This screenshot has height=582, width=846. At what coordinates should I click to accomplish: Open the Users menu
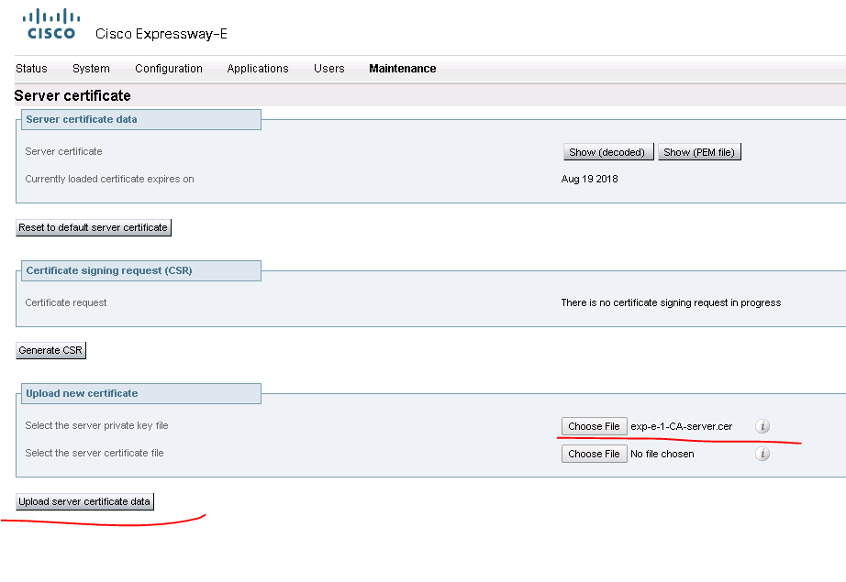(329, 69)
